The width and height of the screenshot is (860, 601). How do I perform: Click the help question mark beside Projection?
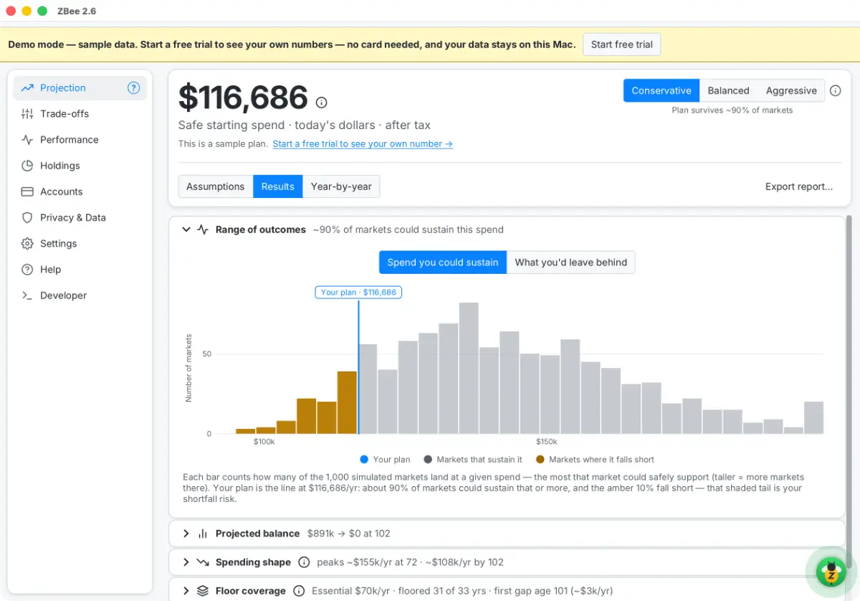[x=133, y=88]
